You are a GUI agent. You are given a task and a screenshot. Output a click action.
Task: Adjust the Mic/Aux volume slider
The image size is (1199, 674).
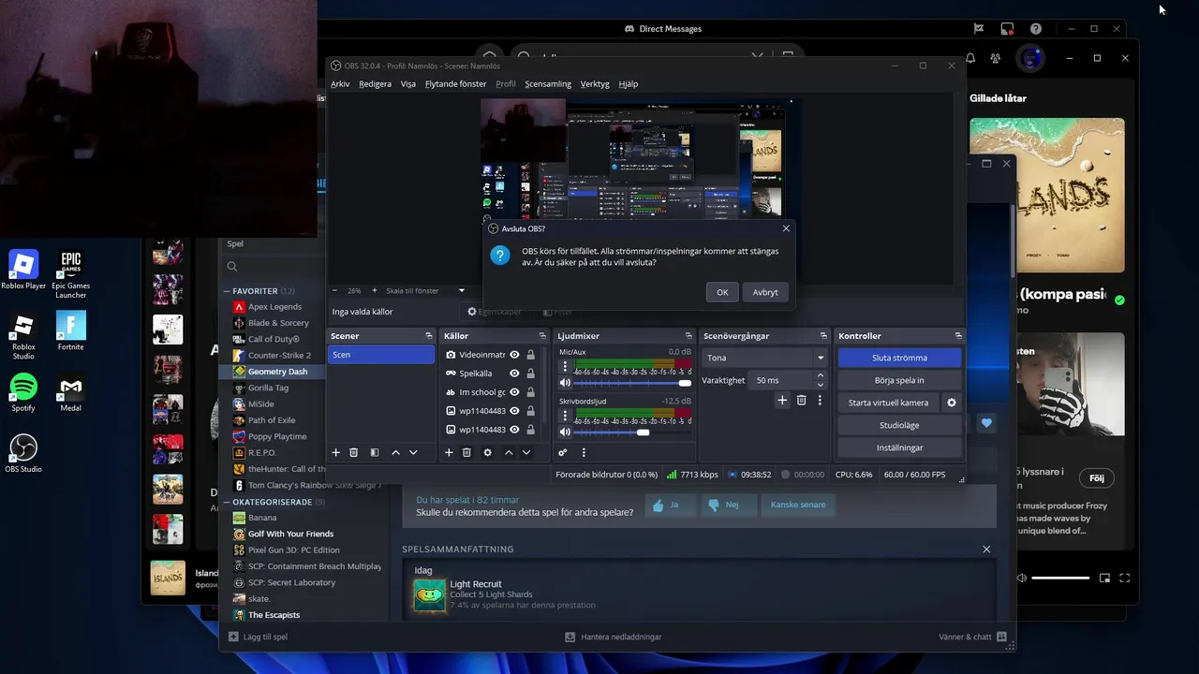pos(632,383)
